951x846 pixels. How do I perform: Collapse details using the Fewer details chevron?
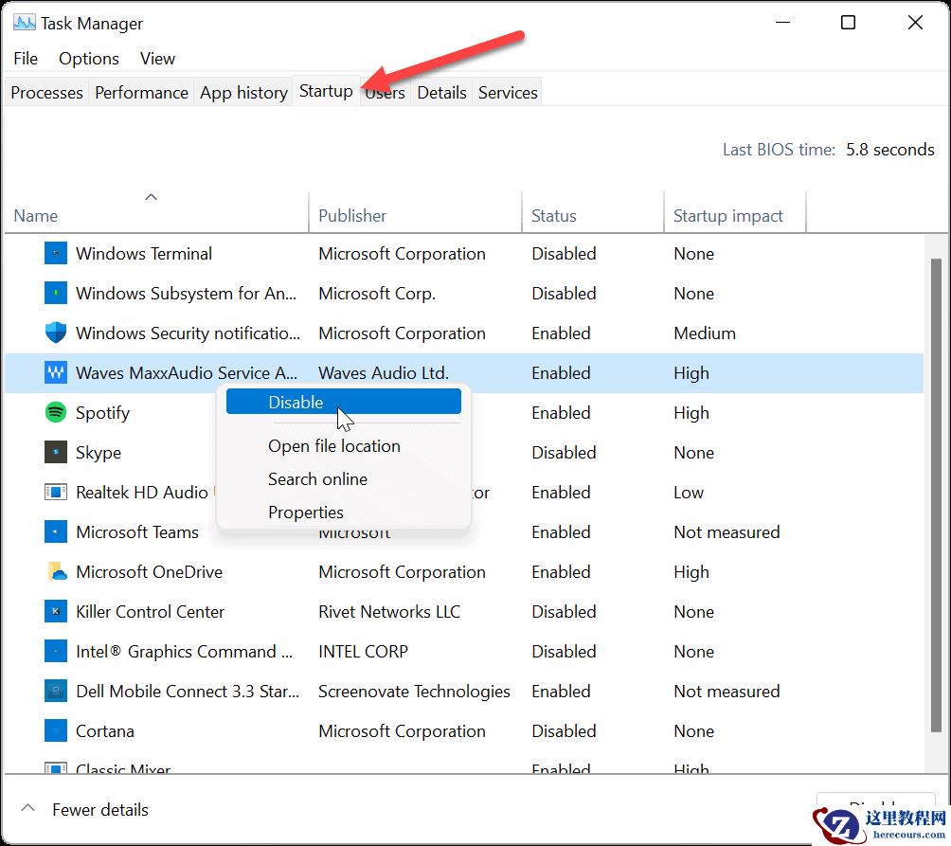[x=27, y=809]
